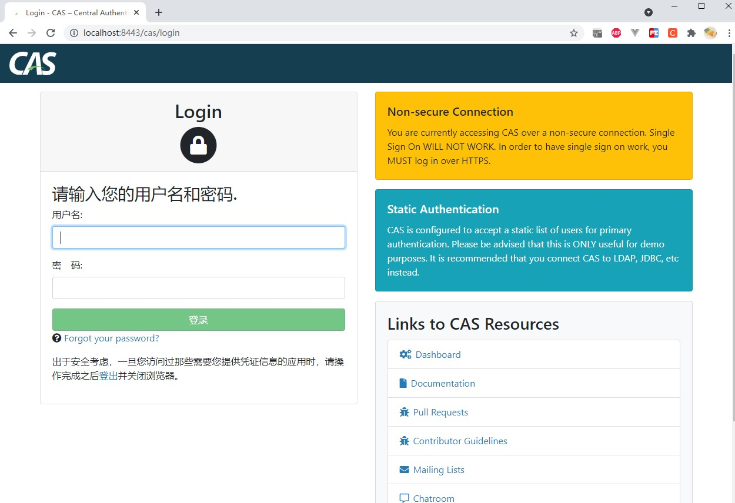Image resolution: width=735 pixels, height=503 pixels.
Task: Click the Non-secure Connection heading
Action: click(x=450, y=112)
